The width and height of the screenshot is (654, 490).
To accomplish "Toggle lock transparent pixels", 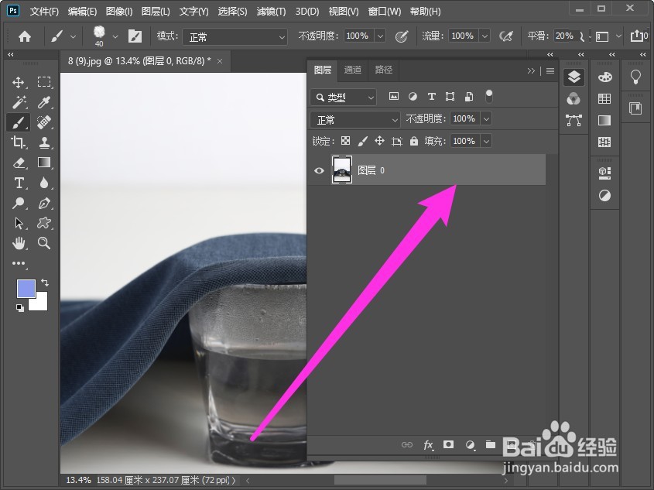I will pos(345,141).
